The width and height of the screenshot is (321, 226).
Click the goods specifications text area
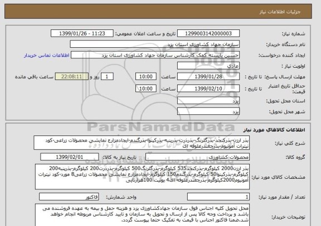142,177
